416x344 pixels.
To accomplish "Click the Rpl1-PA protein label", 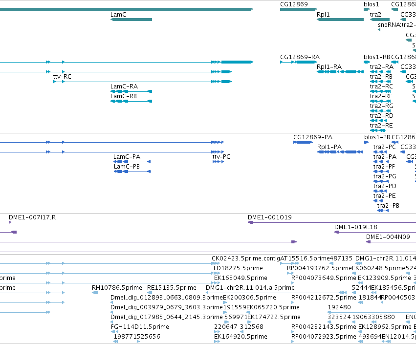I will [x=329, y=147].
